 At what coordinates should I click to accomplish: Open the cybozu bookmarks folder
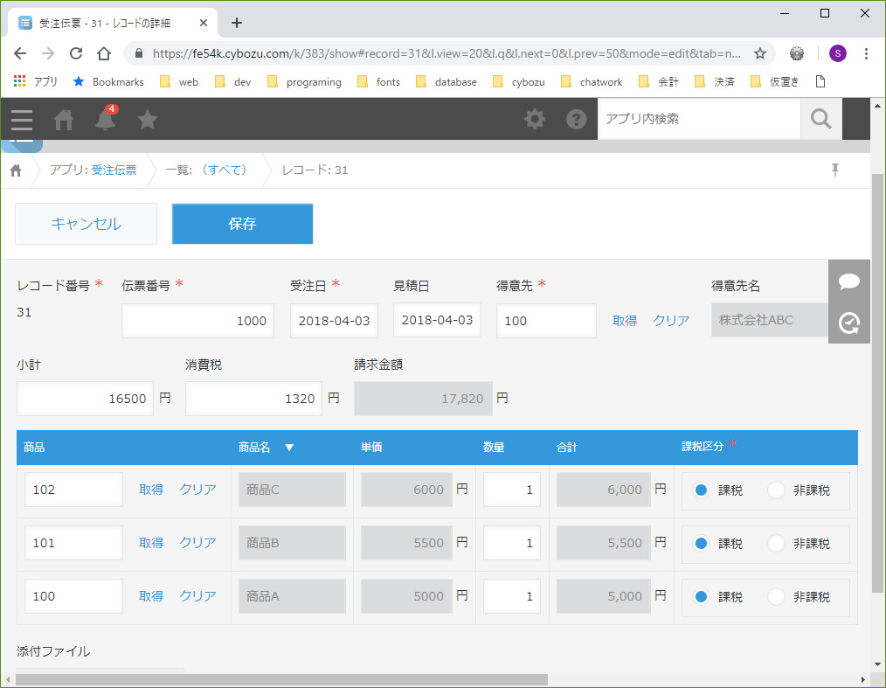[519, 82]
